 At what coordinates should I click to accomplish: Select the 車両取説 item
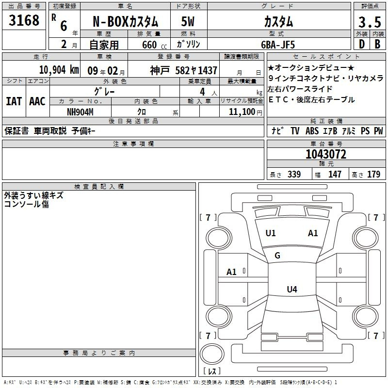pyautogui.click(x=50, y=131)
